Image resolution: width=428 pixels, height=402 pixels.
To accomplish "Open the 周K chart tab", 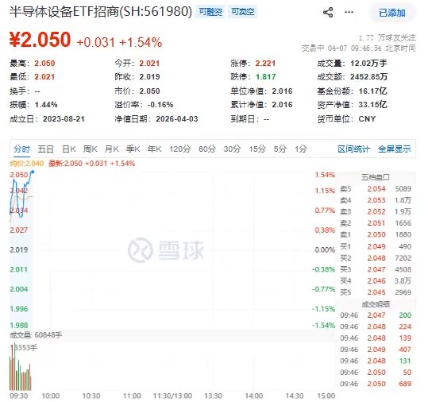I will pos(90,149).
